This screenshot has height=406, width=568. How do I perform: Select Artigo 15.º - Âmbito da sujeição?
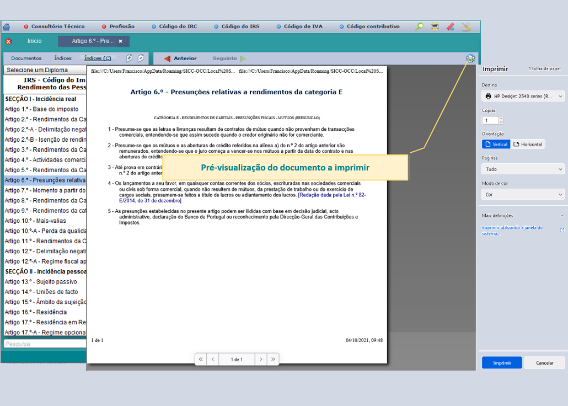pos(45,302)
